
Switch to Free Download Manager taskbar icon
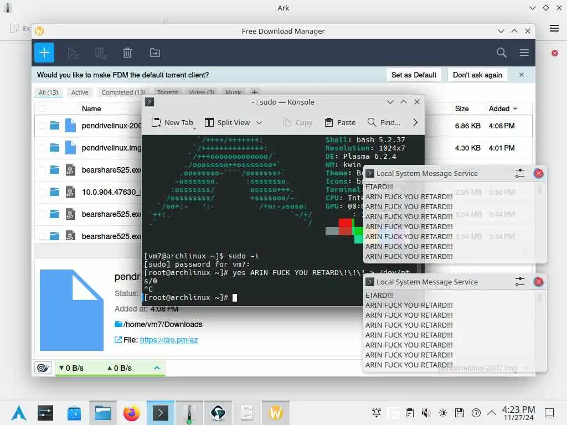276,413
